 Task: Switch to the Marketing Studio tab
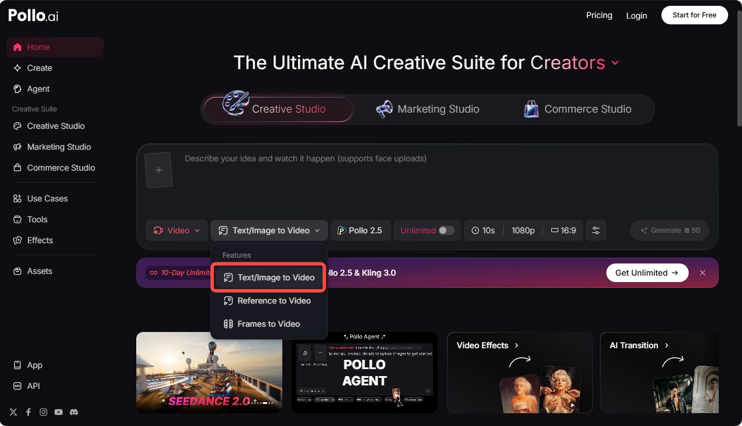[428, 109]
